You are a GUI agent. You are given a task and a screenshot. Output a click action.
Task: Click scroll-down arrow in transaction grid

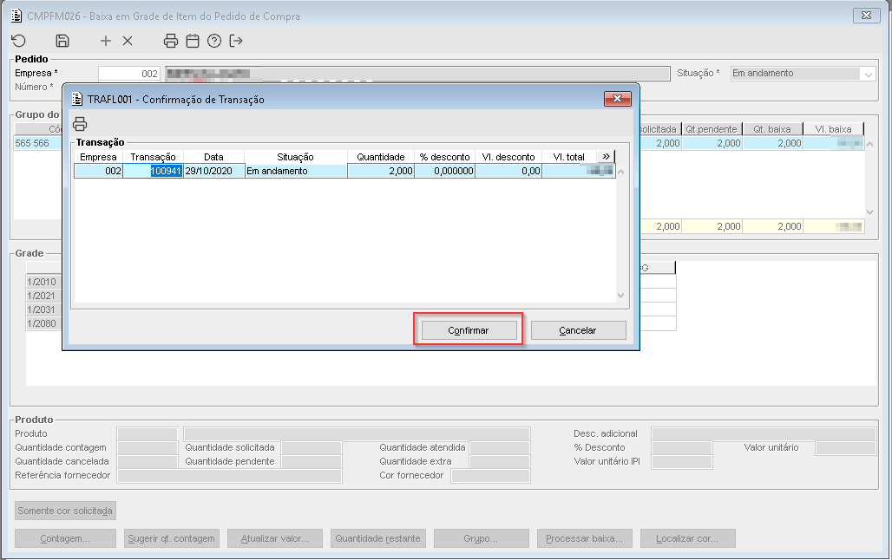click(621, 295)
